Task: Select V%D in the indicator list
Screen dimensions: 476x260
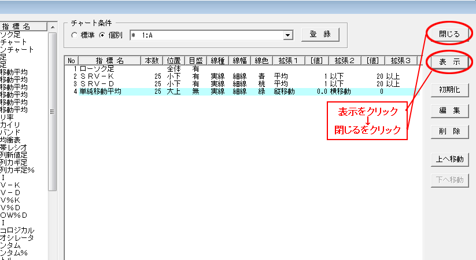Action: coord(10,208)
